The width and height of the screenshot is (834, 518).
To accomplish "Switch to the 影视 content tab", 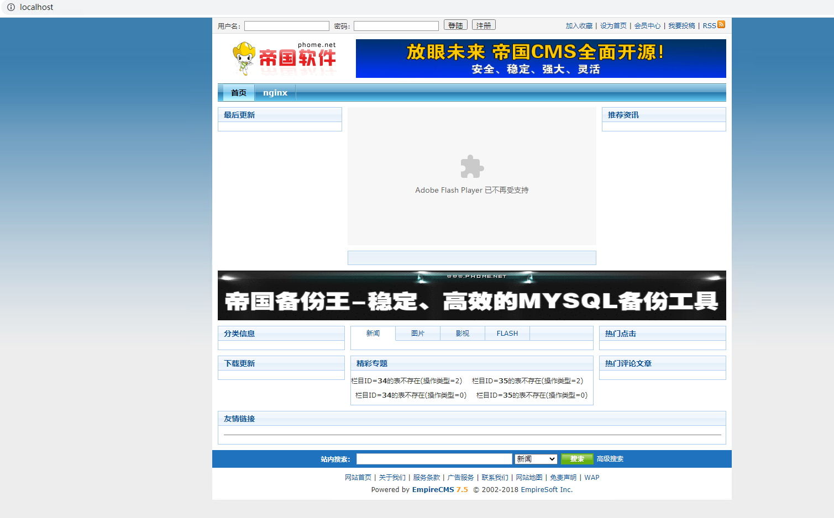I will click(x=462, y=333).
